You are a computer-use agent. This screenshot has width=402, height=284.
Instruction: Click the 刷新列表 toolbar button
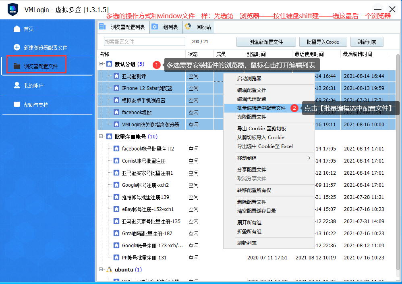[x=367, y=42]
